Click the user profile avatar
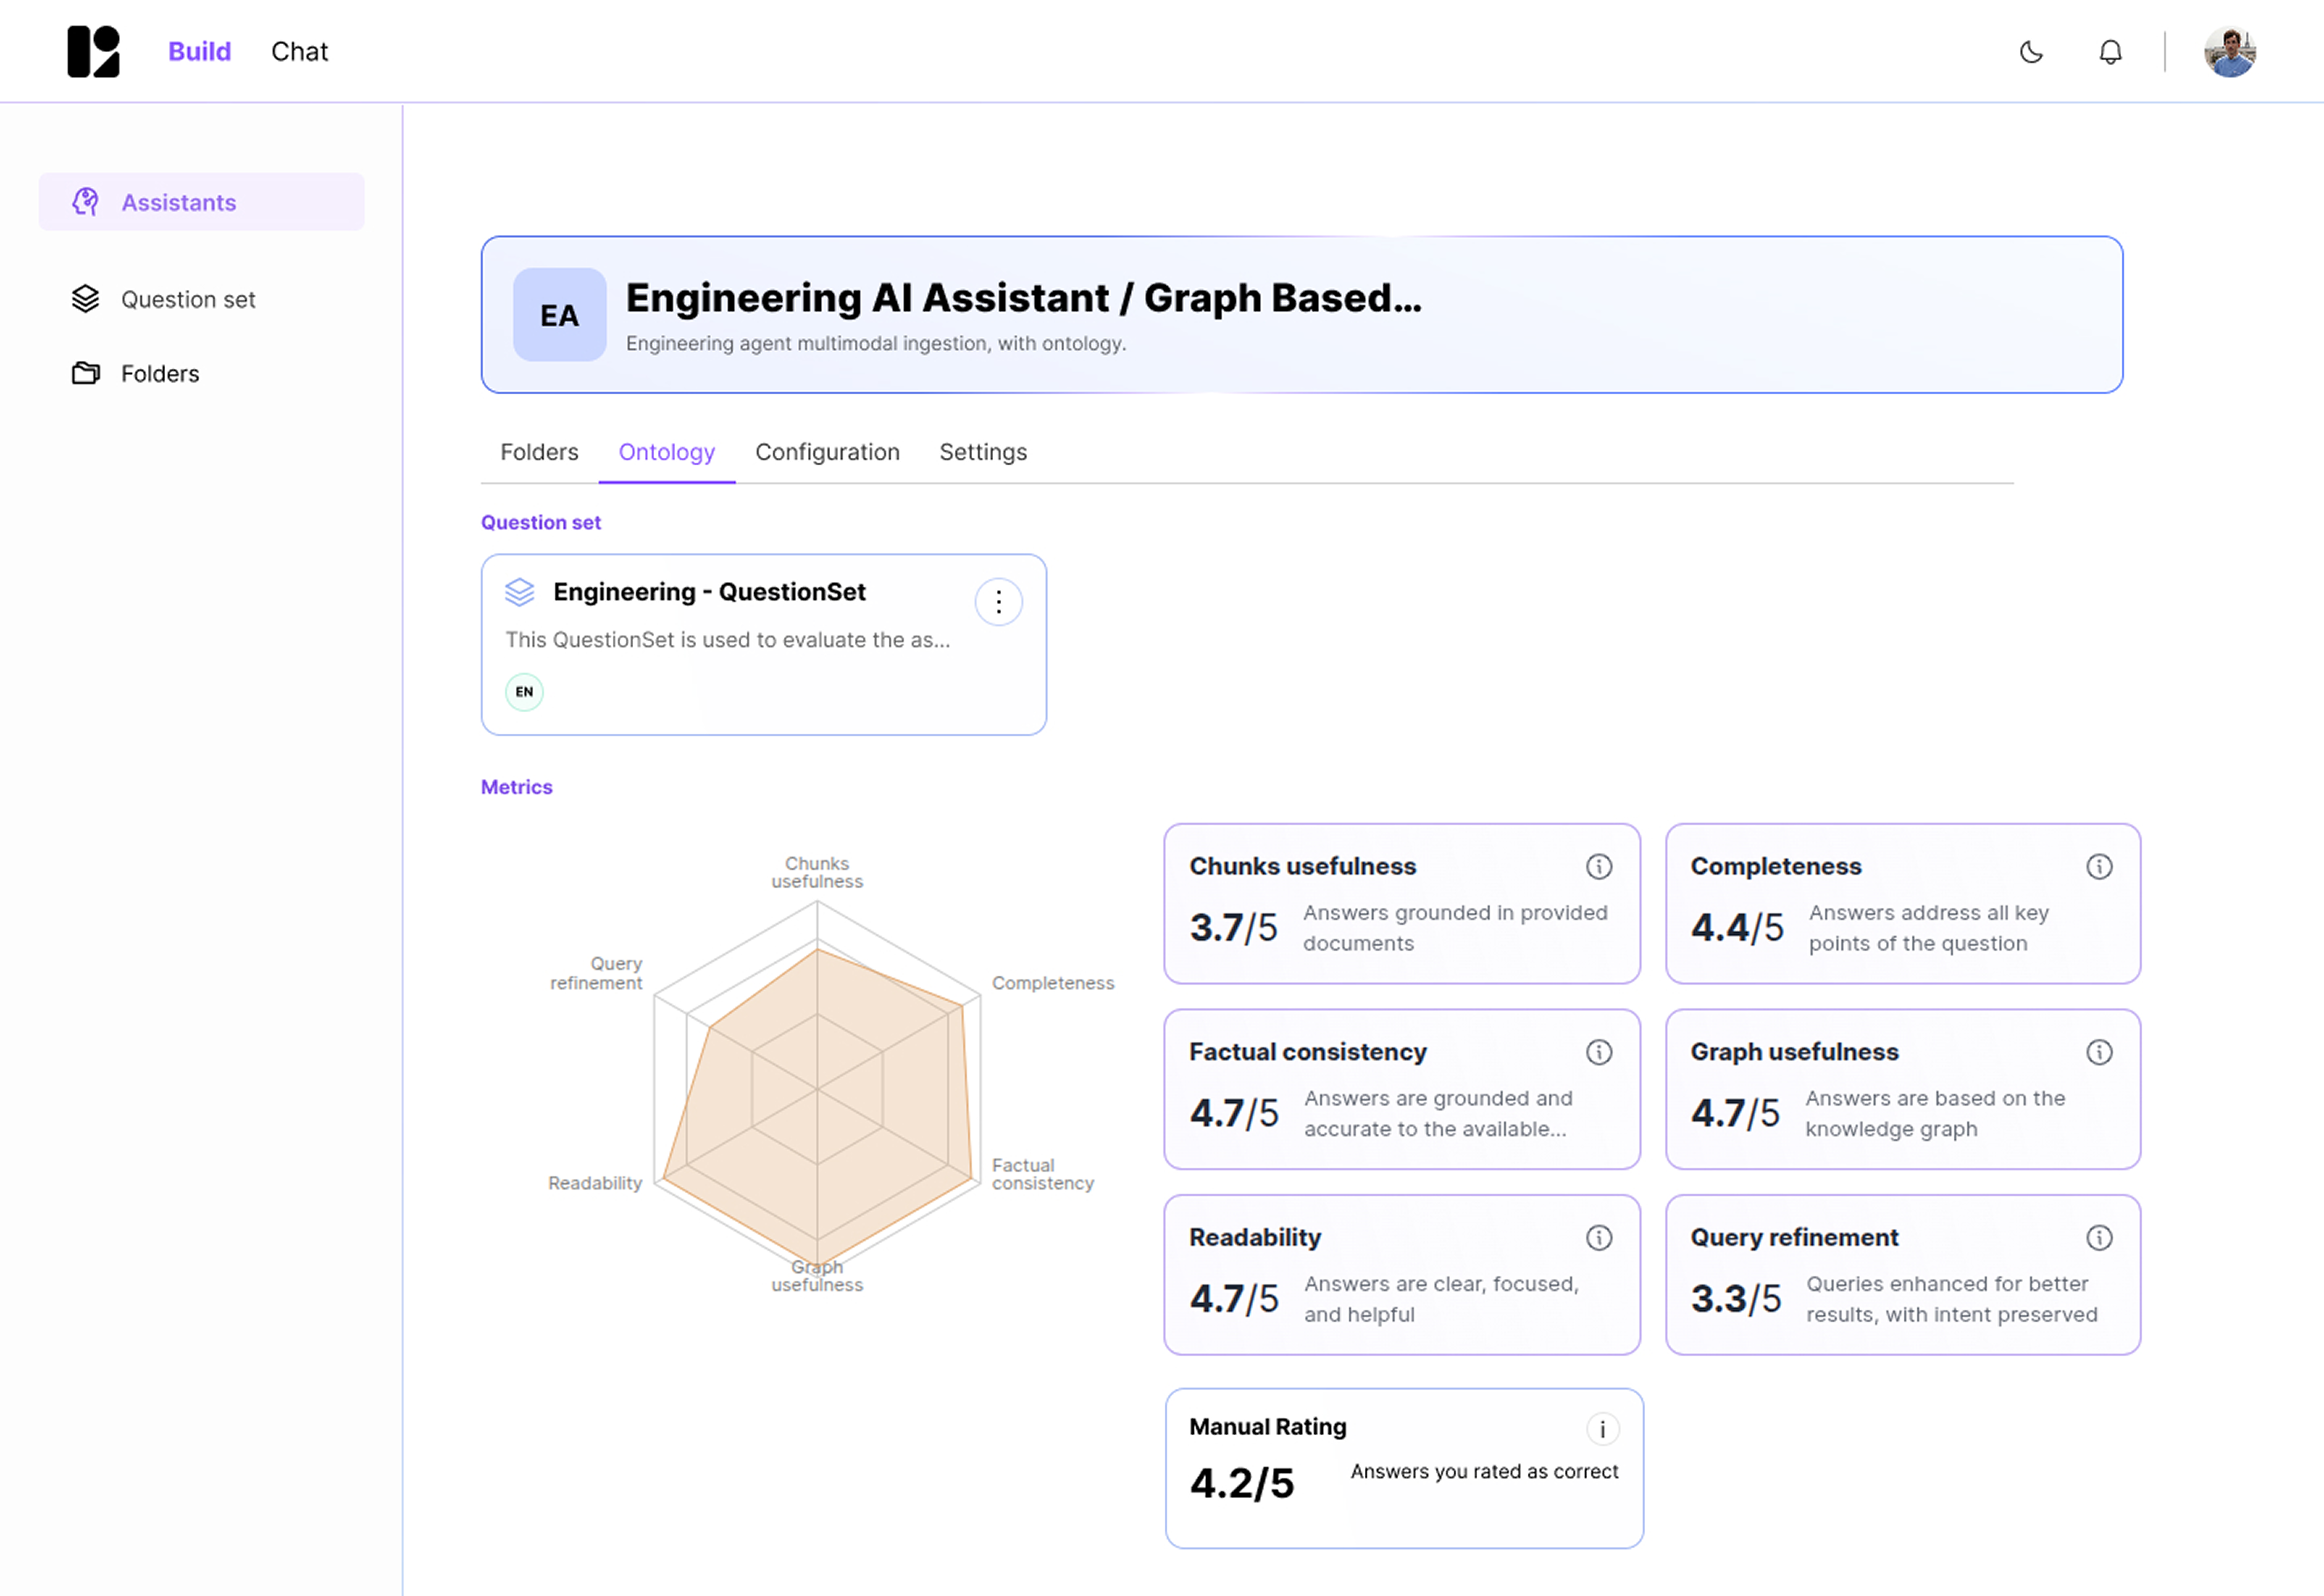Viewport: 2324px width, 1596px height. (x=2229, y=52)
